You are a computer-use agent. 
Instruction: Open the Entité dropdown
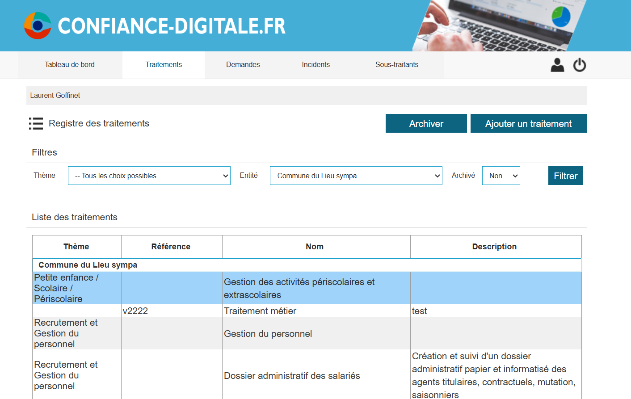pyautogui.click(x=356, y=176)
